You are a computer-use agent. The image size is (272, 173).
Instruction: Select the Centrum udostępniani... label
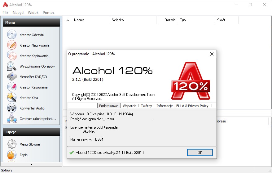pos(38,119)
